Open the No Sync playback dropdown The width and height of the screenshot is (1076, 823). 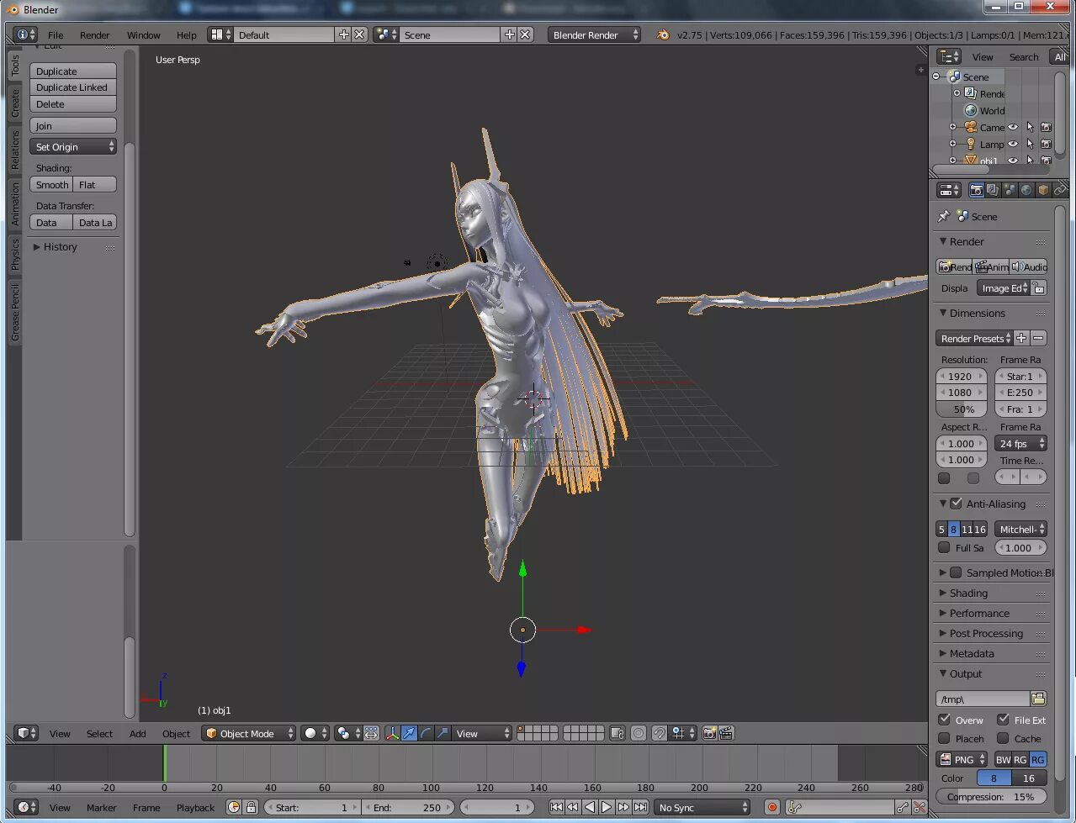tap(702, 807)
